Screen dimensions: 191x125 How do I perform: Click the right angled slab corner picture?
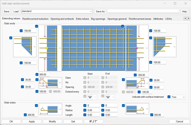pyautogui.click(x=165, y=47)
